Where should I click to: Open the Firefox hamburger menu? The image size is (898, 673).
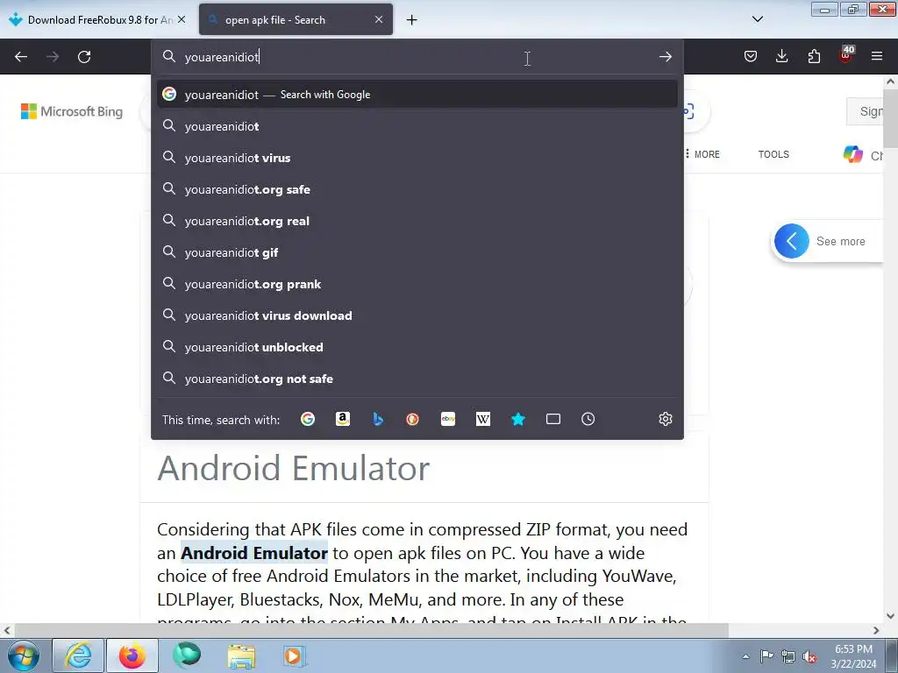[x=877, y=56]
